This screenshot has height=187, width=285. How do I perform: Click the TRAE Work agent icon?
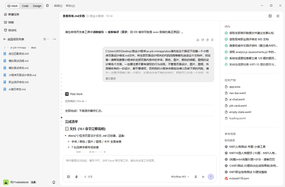67,94
